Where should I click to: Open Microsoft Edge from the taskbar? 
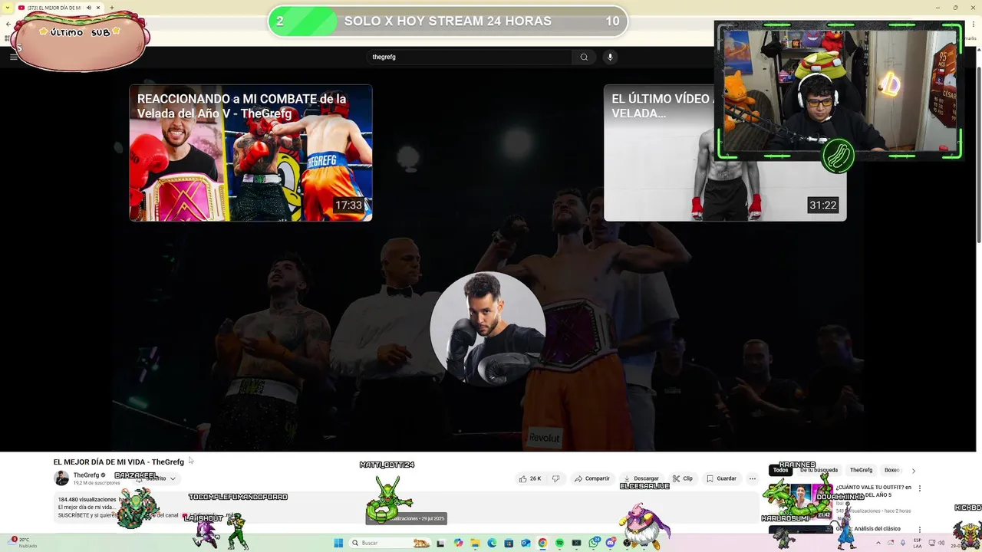click(492, 543)
